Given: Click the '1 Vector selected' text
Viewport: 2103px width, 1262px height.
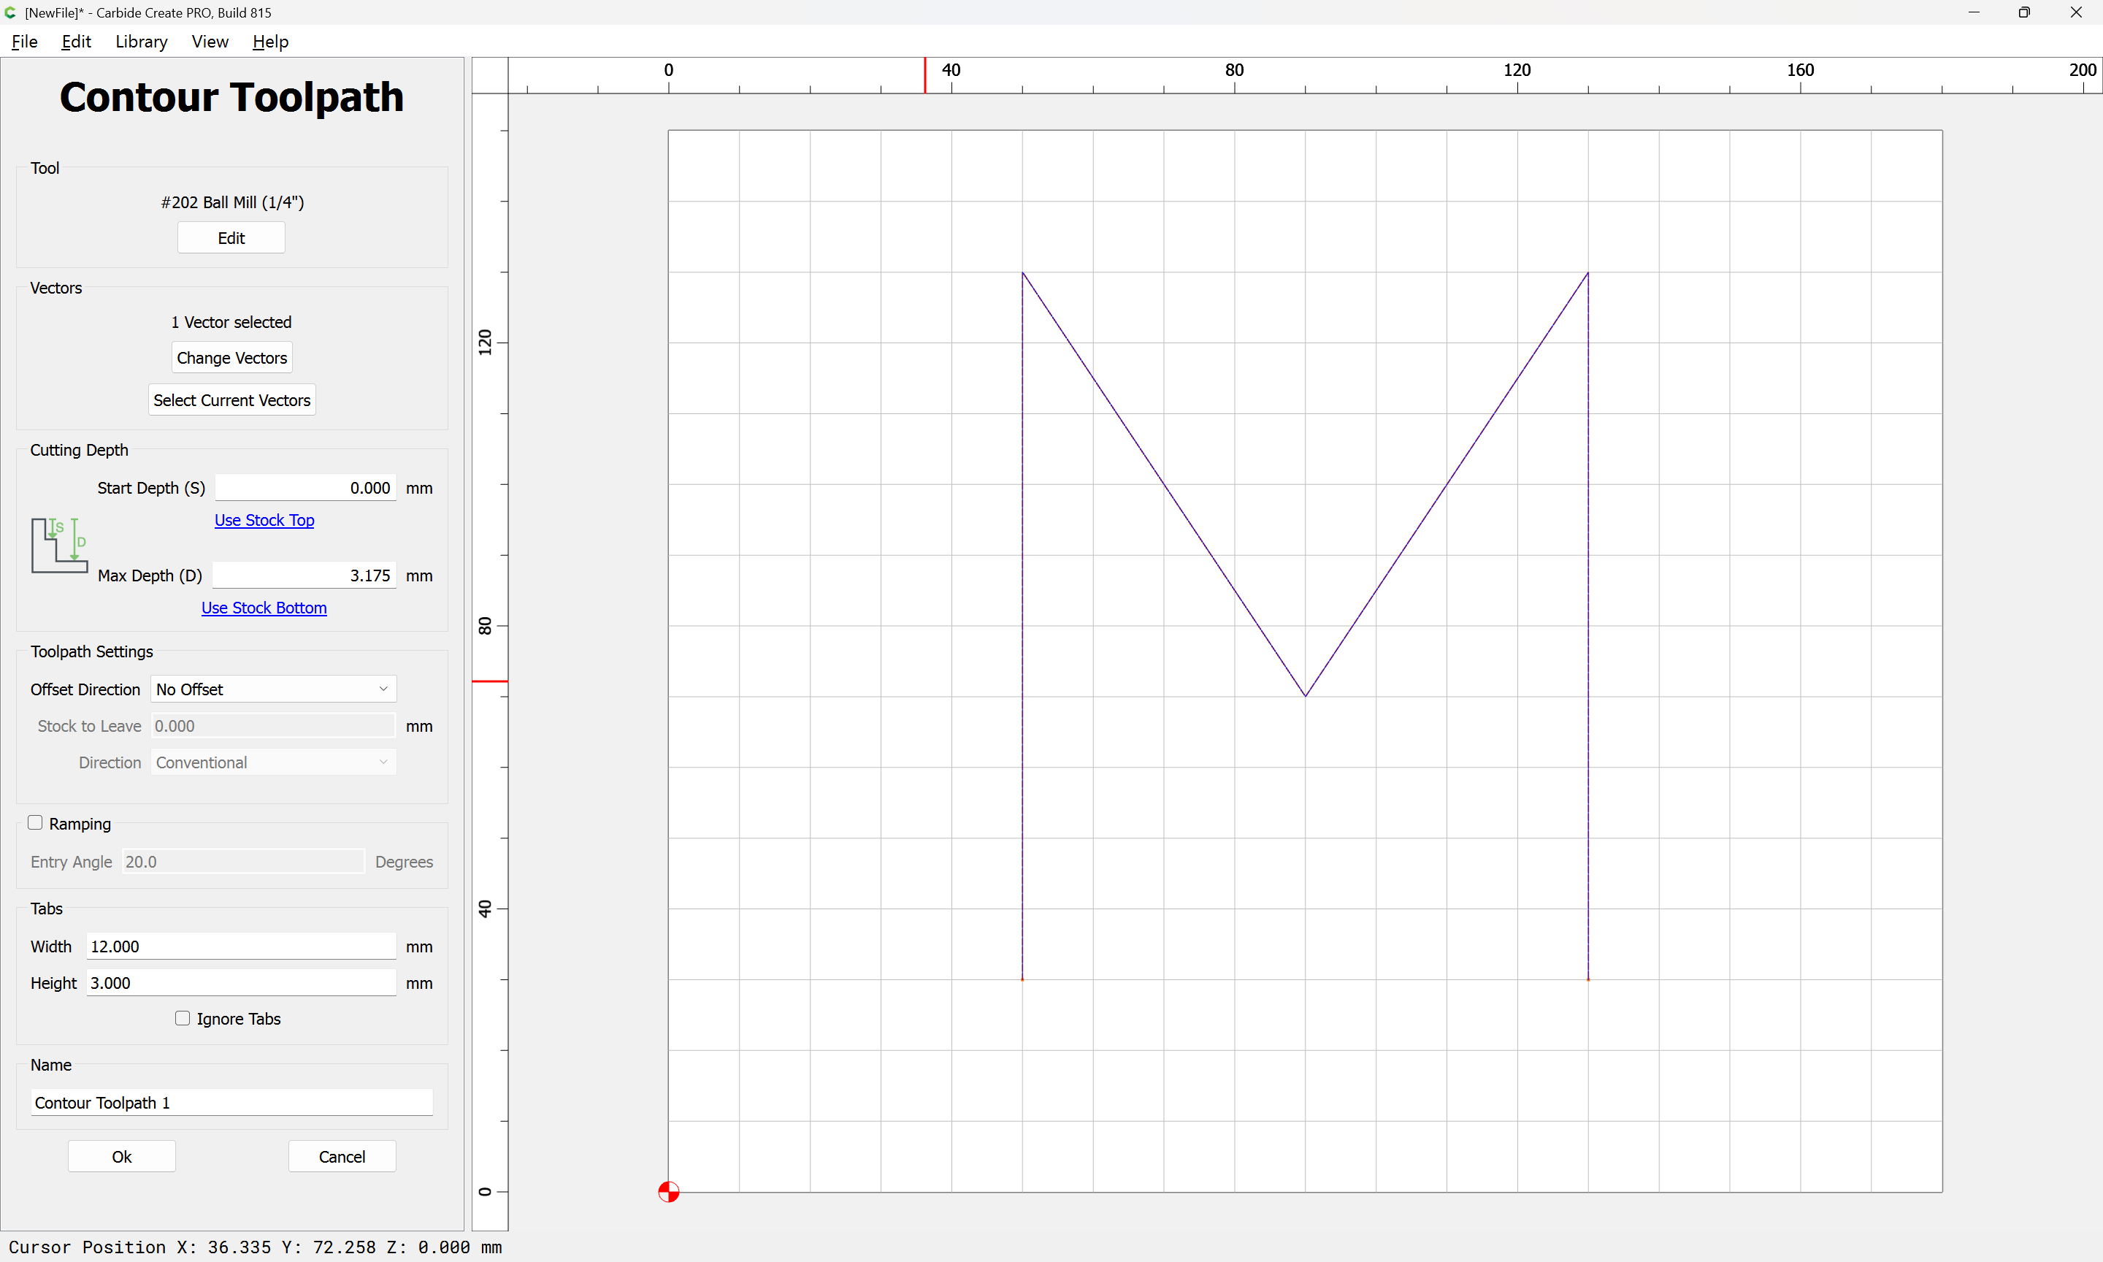Looking at the screenshot, I should pos(231,322).
